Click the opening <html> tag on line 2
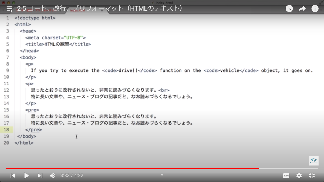This screenshot has width=324, height=182. [23, 24]
